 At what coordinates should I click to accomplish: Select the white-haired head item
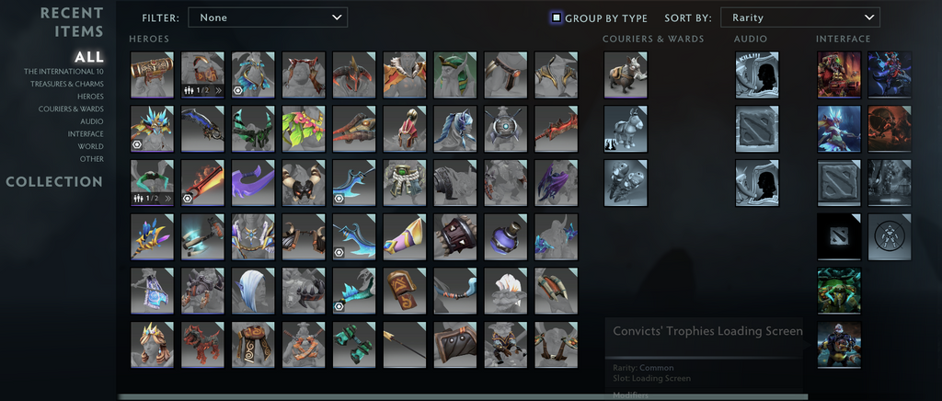coord(253,291)
